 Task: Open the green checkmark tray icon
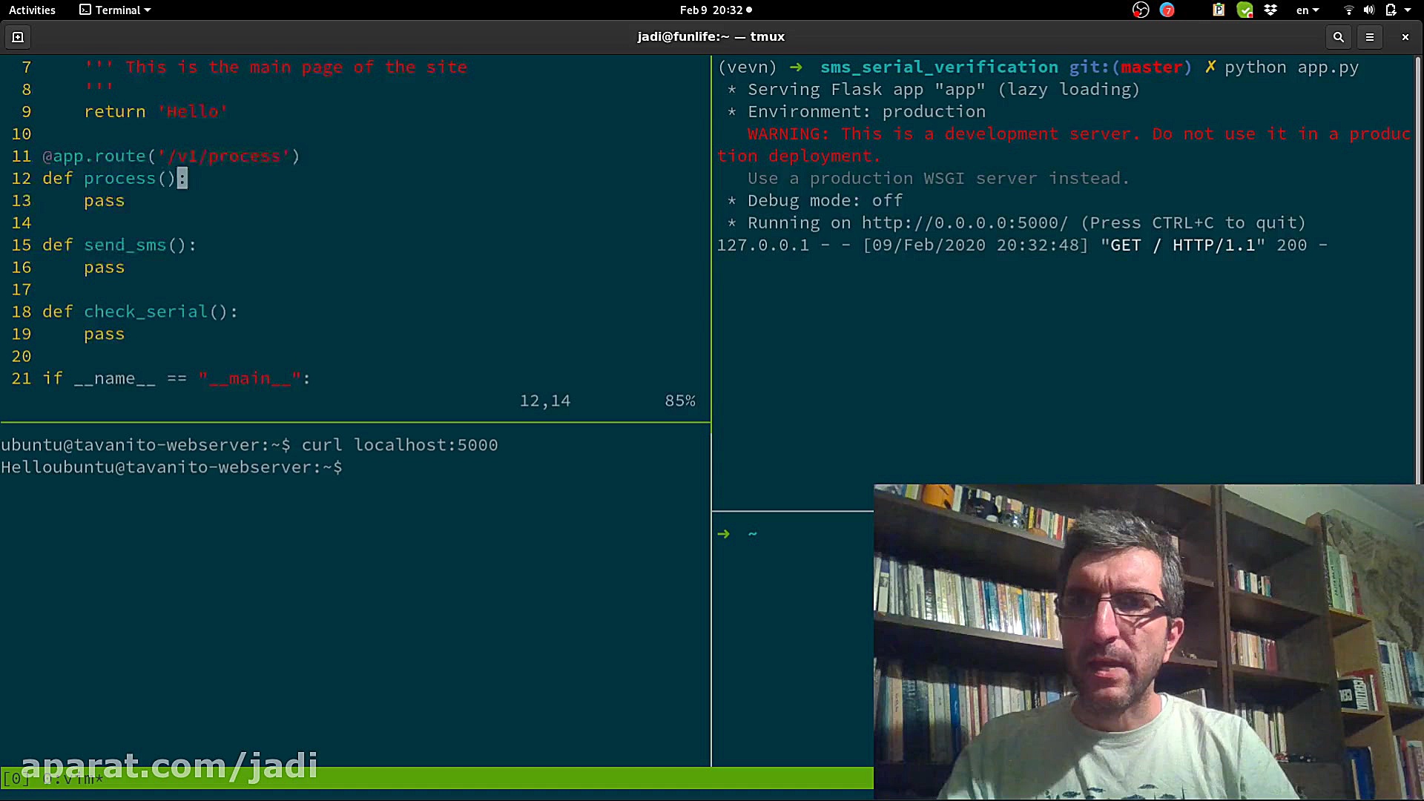tap(1245, 10)
